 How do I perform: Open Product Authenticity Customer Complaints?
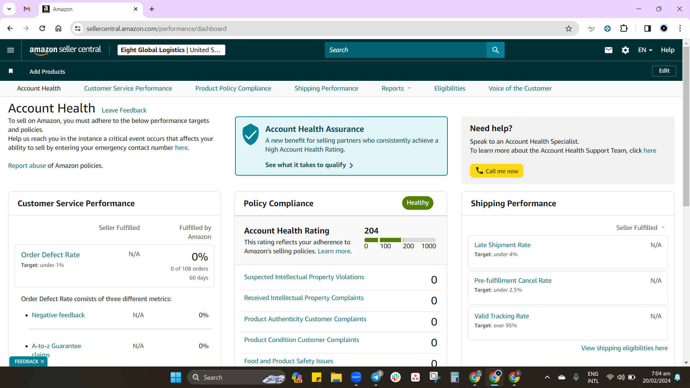point(305,319)
